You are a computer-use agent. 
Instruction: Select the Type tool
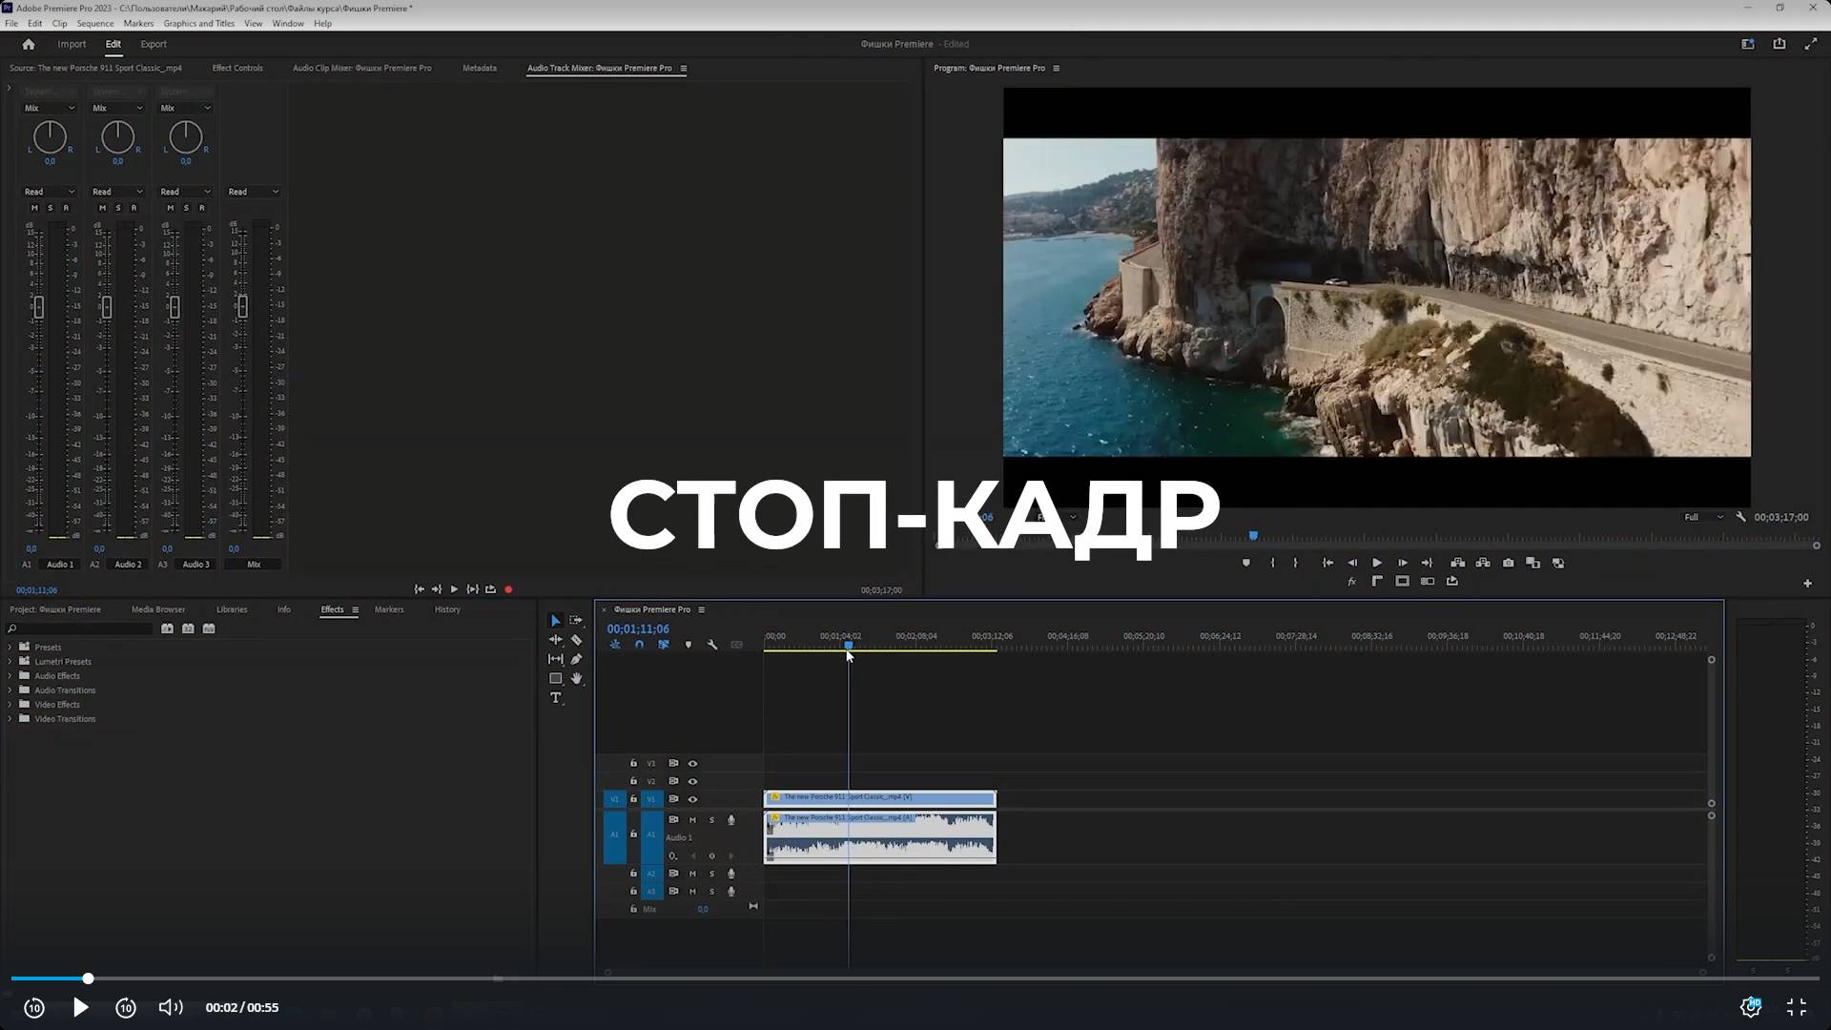[556, 698]
